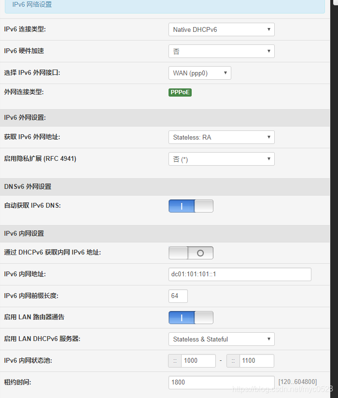This screenshot has height=398, width=338.
Task: Open the IPv6 硬件加速 dropdown
Action: [221, 51]
